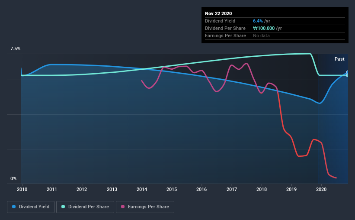Screen dimensions: 355x220
Task: Click the Dividend Per Share tooltip row label
Action: click(225, 28)
